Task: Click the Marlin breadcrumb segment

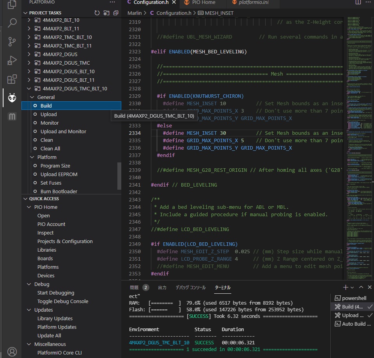Action: click(x=135, y=13)
